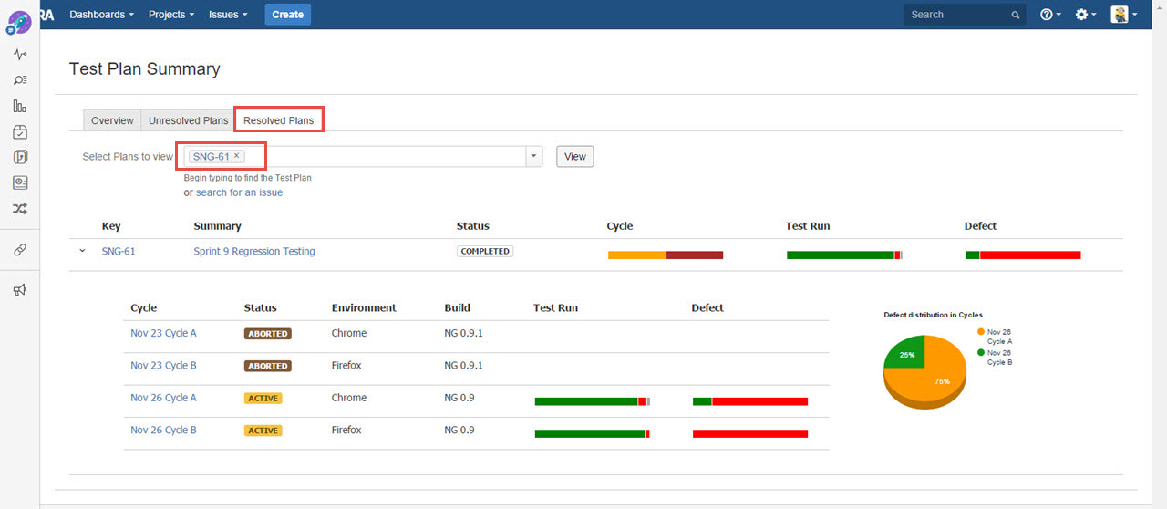This screenshot has height=509, width=1167.
Task: Click the rocket project avatar icon
Action: [19, 22]
